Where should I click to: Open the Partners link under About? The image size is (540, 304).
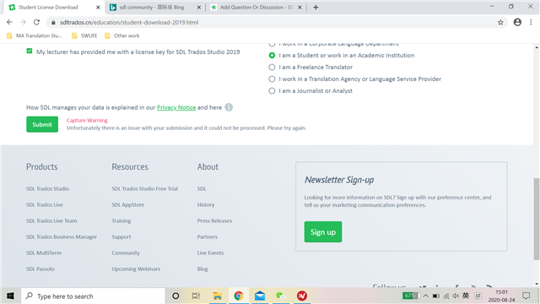208,236
